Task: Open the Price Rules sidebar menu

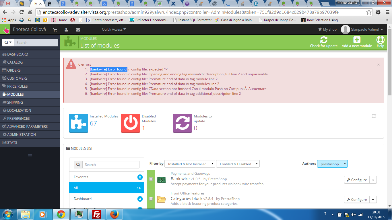Action: coord(30,86)
